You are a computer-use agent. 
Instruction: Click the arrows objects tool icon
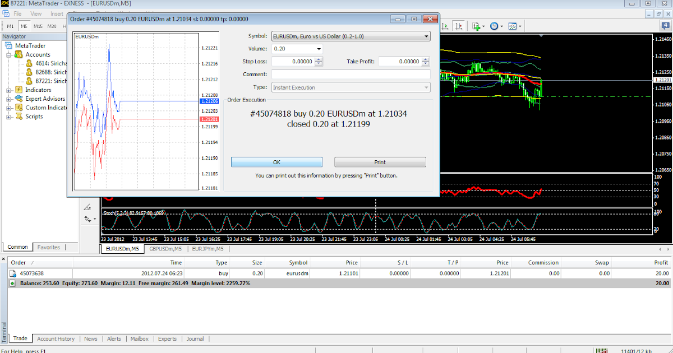(x=87, y=219)
